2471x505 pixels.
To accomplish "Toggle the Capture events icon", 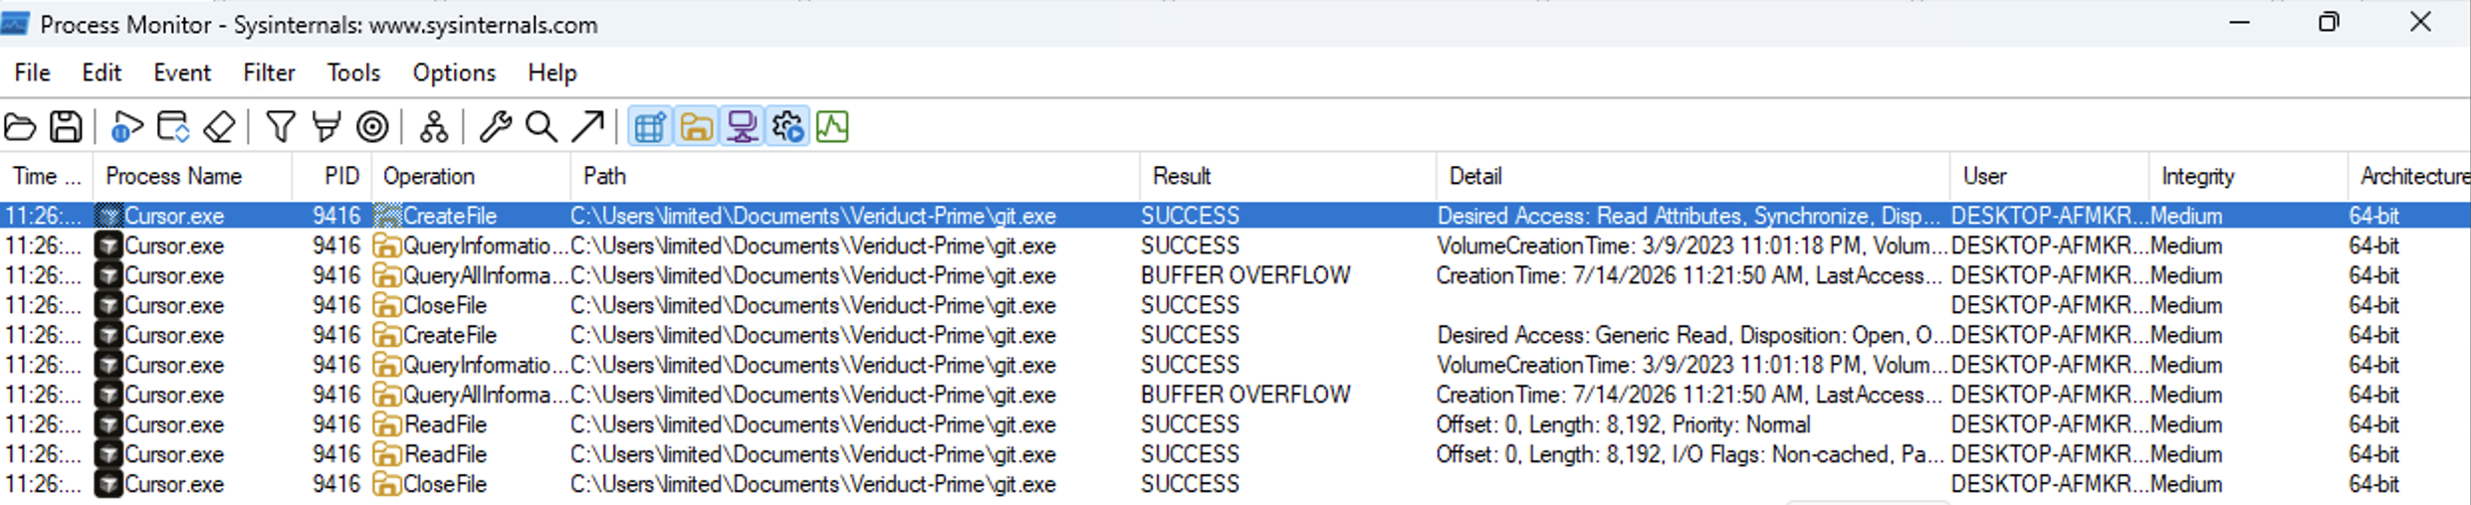I will [x=126, y=127].
